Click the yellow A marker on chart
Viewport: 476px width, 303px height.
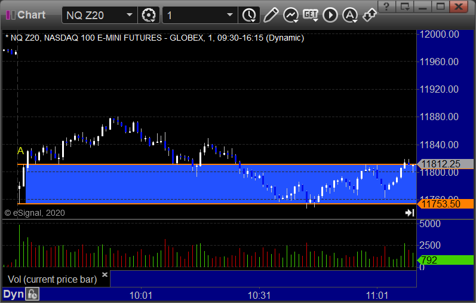tap(21, 151)
